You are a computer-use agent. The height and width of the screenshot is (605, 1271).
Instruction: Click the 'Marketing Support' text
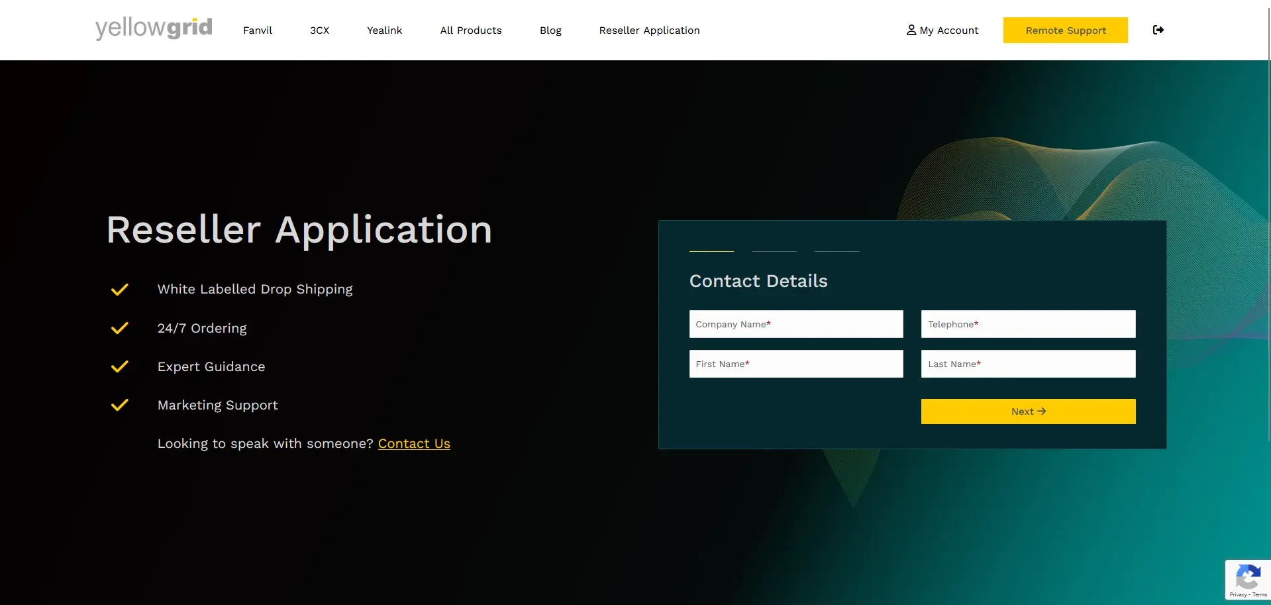click(x=218, y=405)
